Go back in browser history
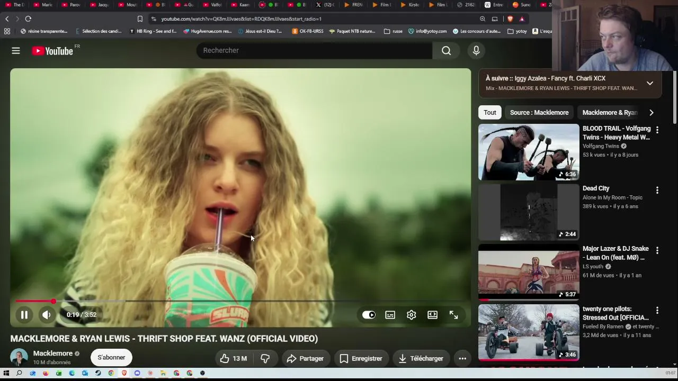This screenshot has width=678, height=381. (7, 19)
